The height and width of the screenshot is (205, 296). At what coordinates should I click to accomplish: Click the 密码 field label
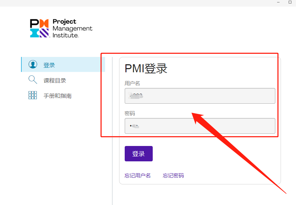point(130,114)
